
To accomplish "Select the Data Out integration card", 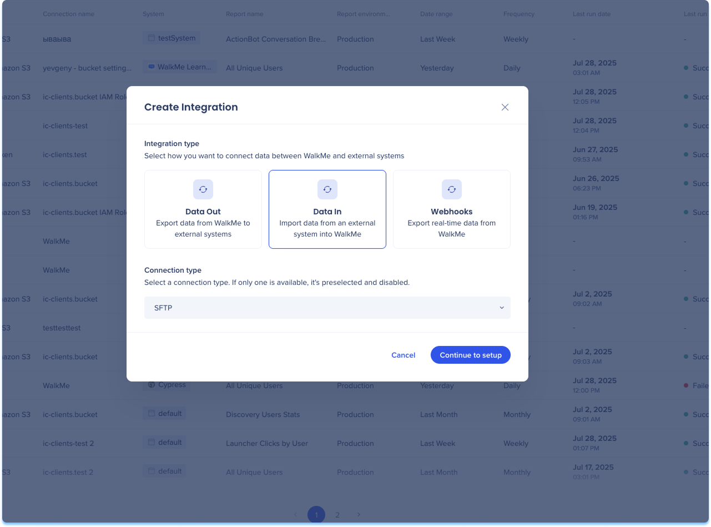I will [203, 209].
